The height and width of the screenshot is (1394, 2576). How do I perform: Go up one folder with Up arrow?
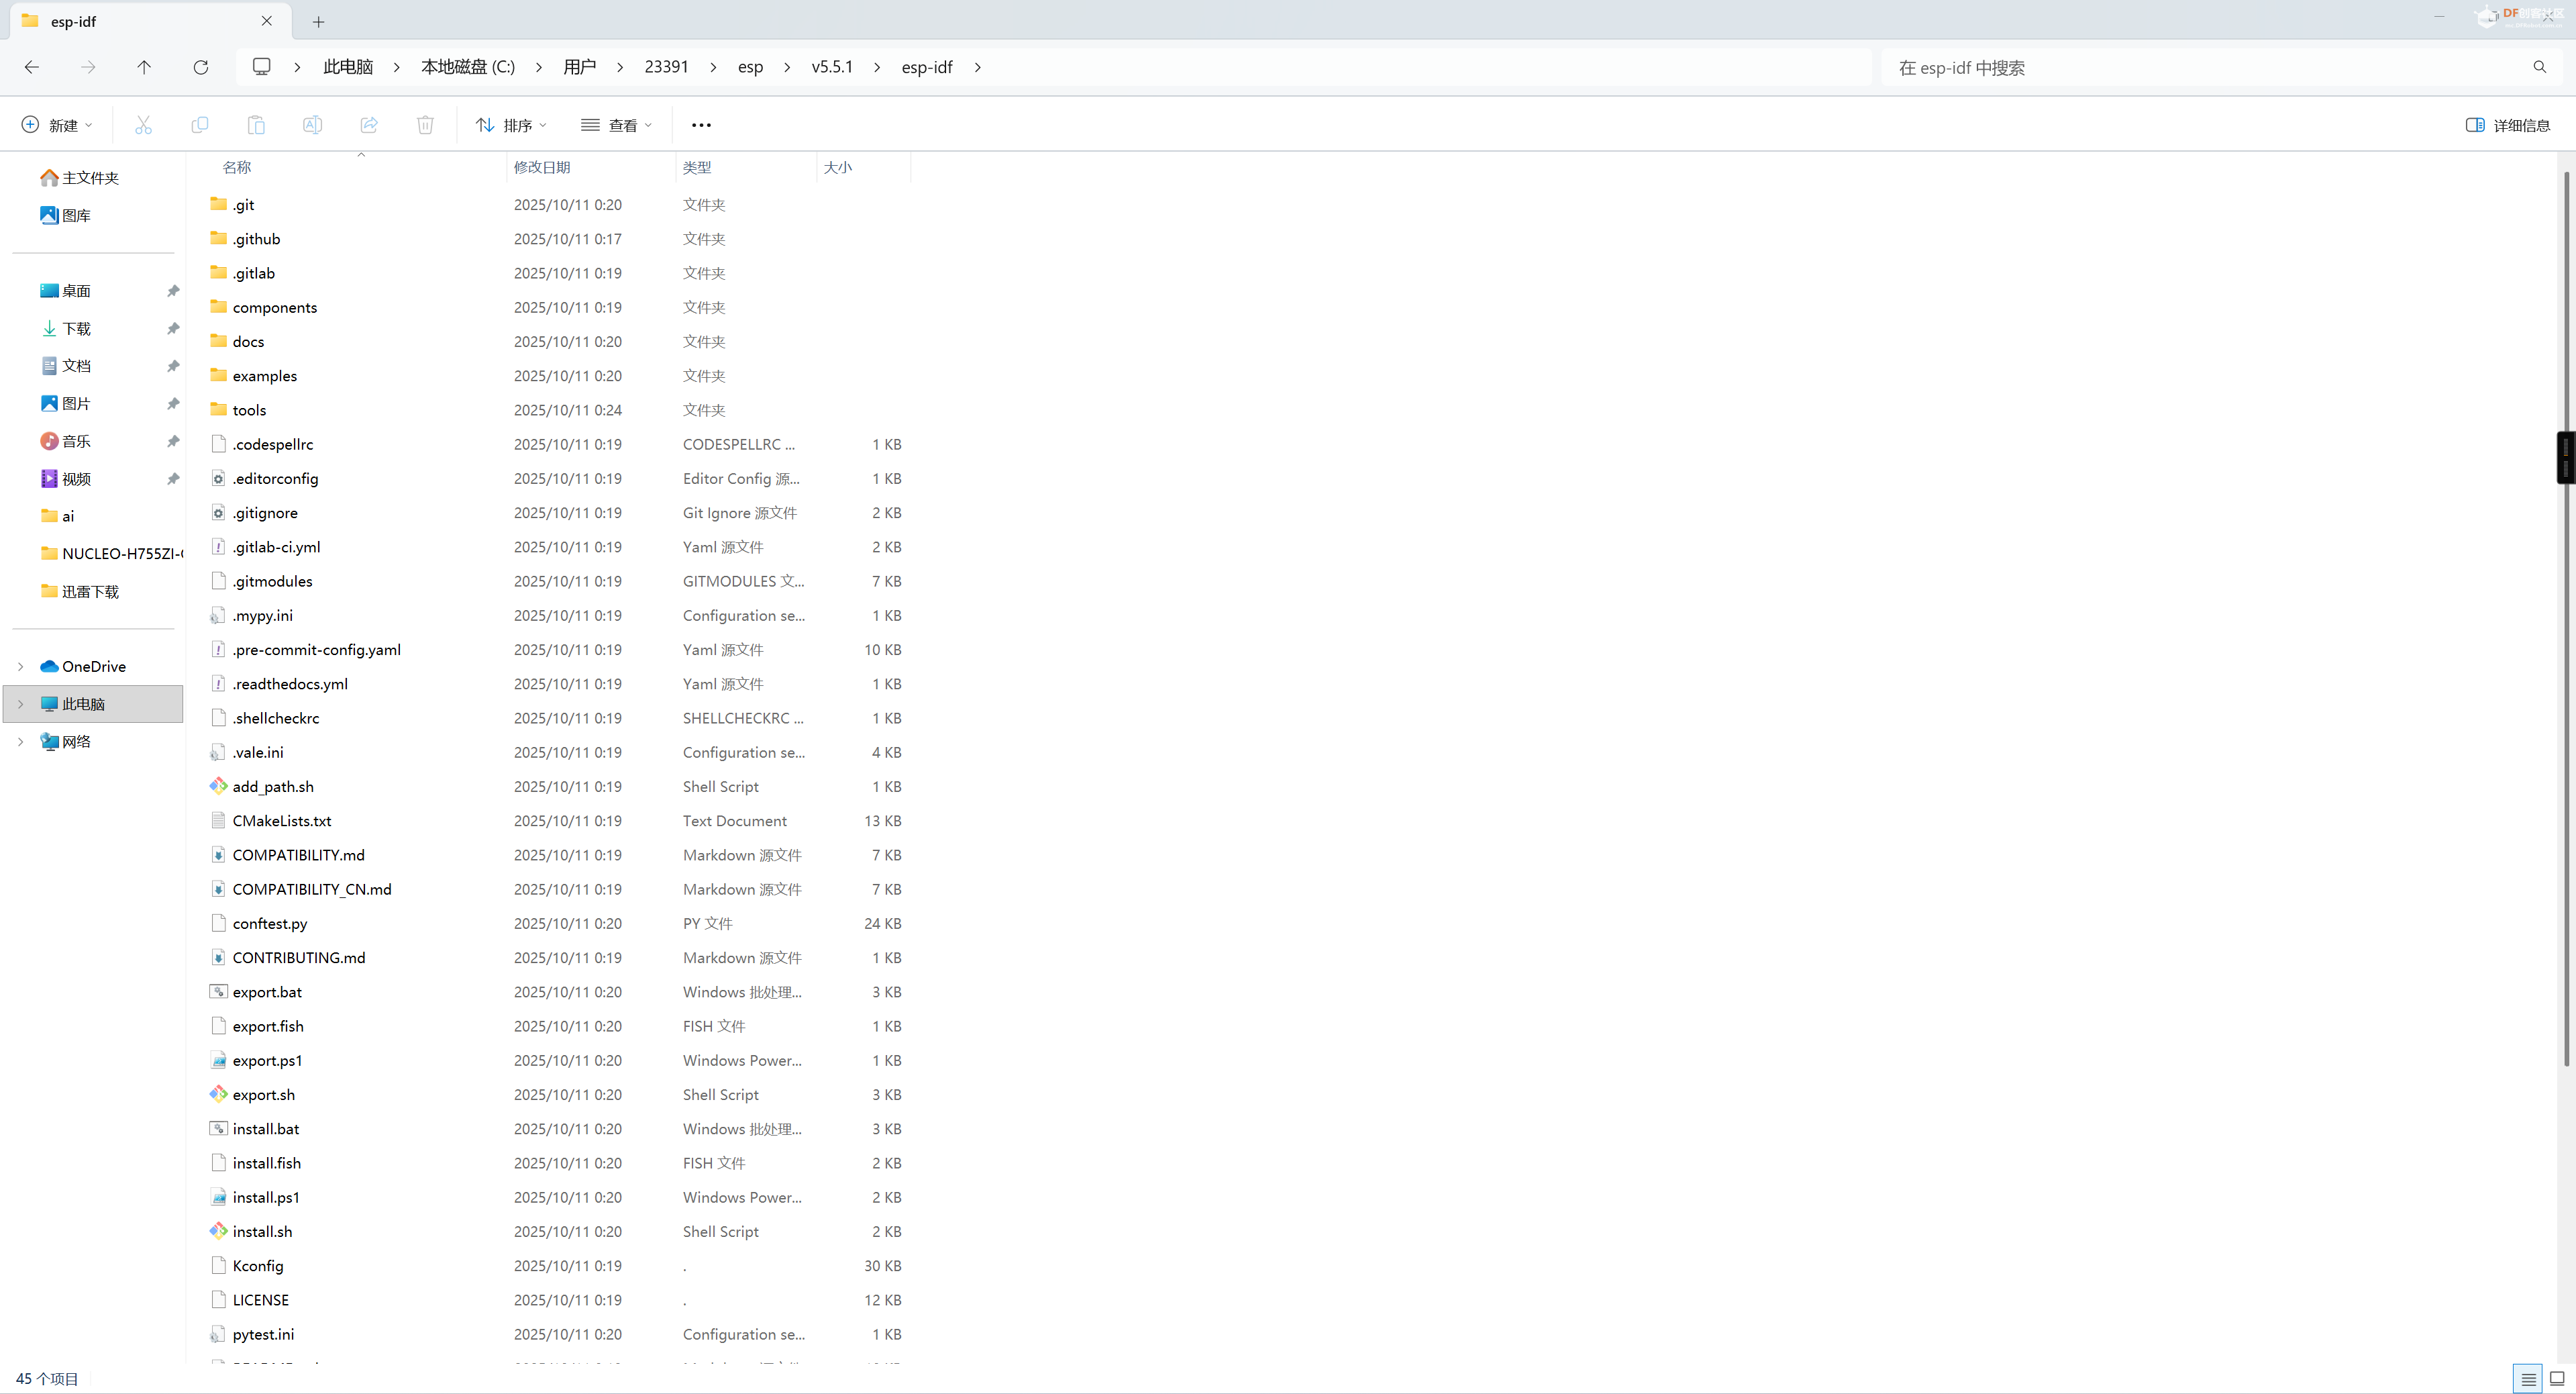(144, 67)
